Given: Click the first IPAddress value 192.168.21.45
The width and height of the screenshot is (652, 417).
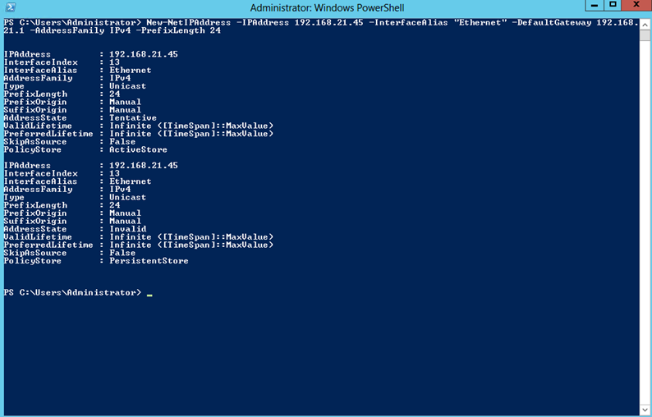Looking at the screenshot, I should (144, 54).
